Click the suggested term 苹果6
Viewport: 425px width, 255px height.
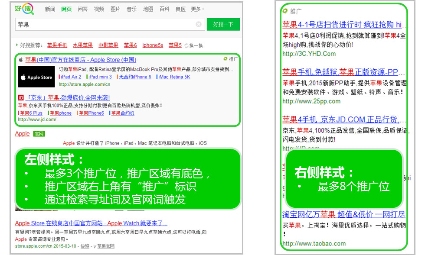pos(131,45)
